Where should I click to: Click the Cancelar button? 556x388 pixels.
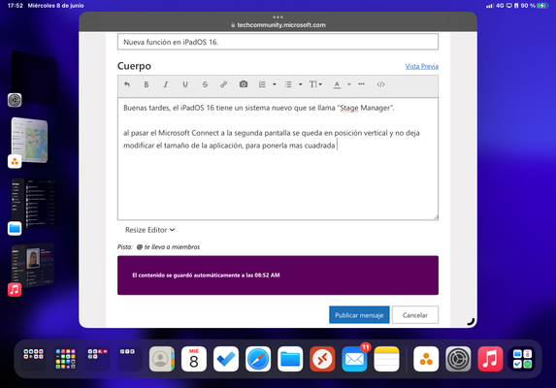[415, 315]
